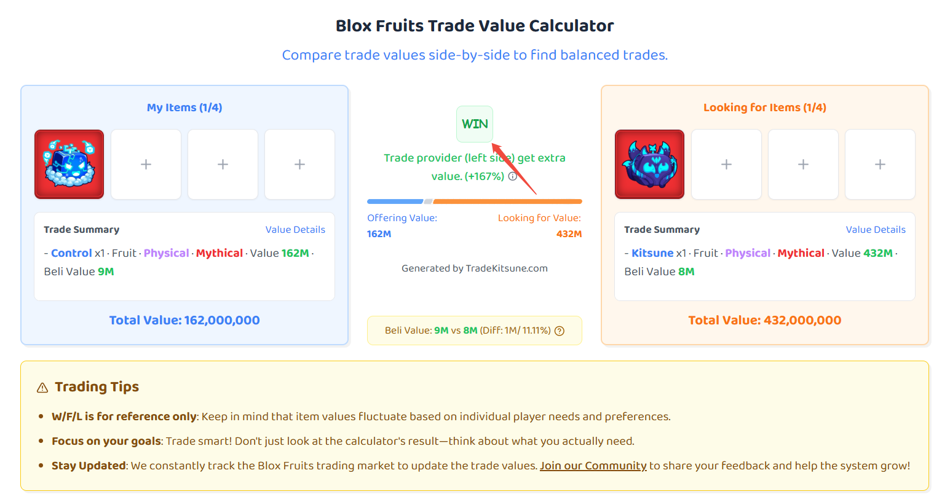
Task: Click the question mark icon next to Beli diff
Action: click(x=560, y=331)
